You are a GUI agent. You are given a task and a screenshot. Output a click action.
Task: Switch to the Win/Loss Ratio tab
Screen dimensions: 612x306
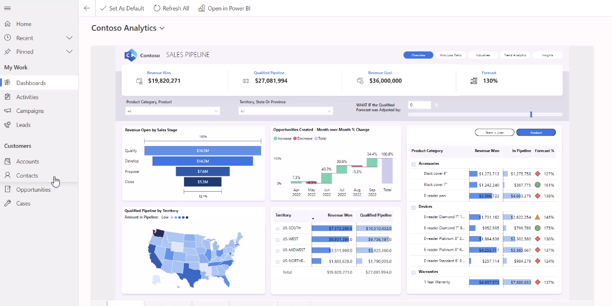(x=451, y=55)
